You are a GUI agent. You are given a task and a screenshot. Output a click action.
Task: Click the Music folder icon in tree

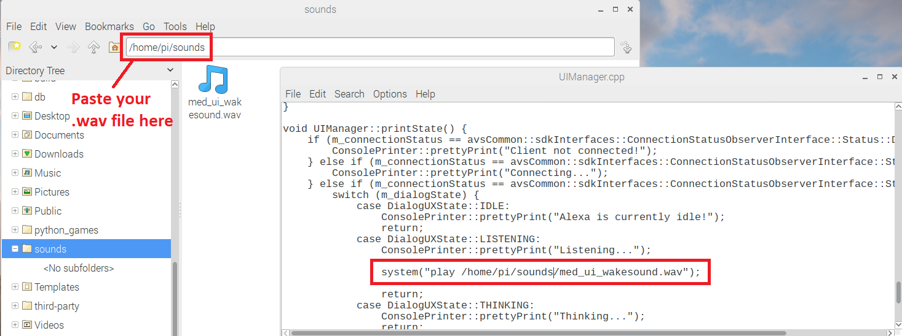(x=26, y=173)
